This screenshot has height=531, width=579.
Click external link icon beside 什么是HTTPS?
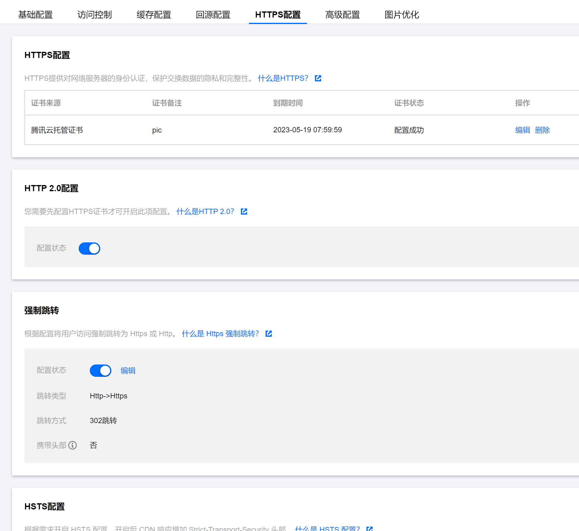[318, 78]
